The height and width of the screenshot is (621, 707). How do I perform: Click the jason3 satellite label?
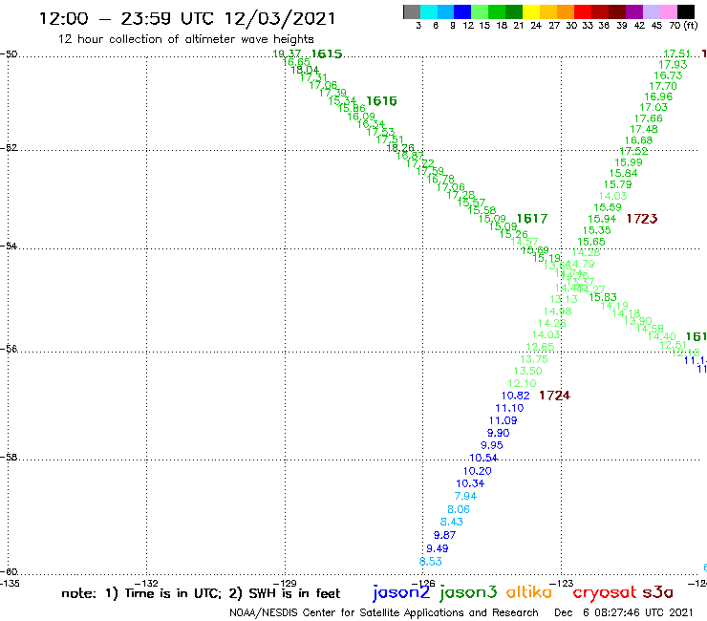tap(468, 593)
